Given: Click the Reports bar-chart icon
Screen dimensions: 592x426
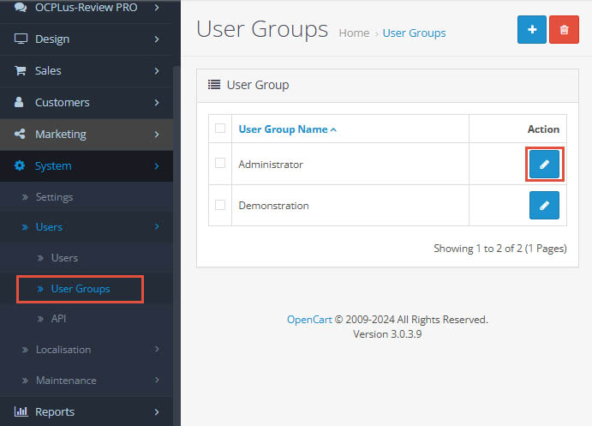Looking at the screenshot, I should point(21,411).
